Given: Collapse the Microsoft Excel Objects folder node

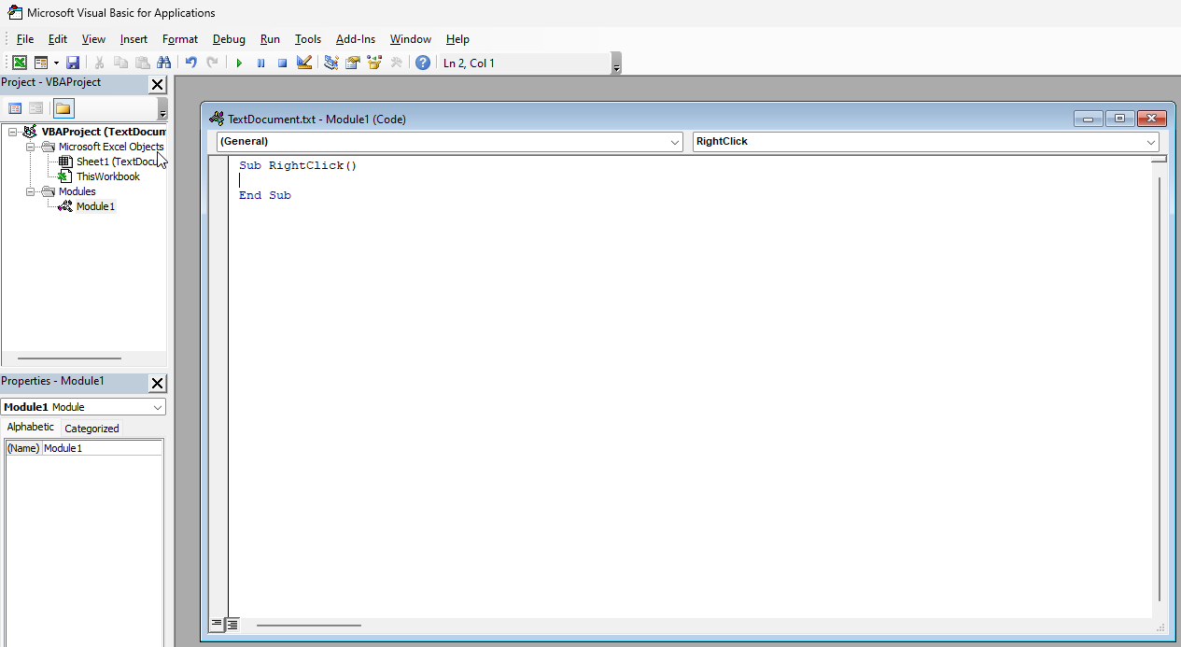Looking at the screenshot, I should [x=31, y=147].
